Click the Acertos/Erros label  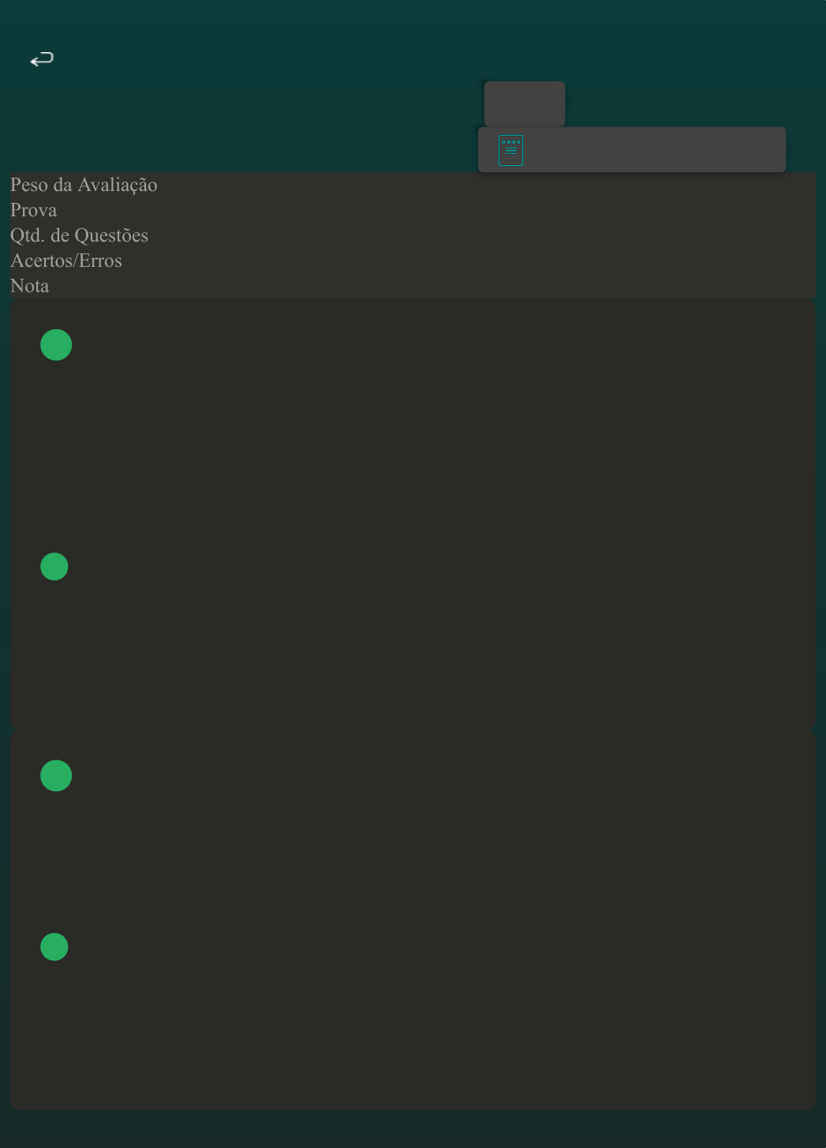(66, 261)
